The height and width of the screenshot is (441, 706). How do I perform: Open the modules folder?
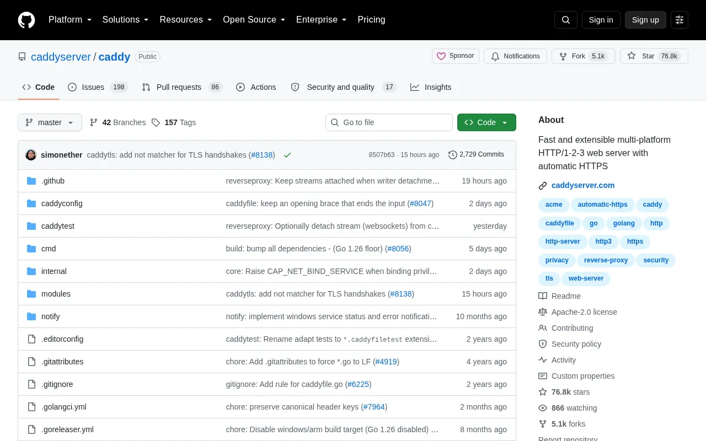click(x=56, y=294)
